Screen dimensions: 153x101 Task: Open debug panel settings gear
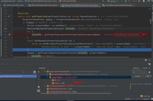tap(146, 60)
